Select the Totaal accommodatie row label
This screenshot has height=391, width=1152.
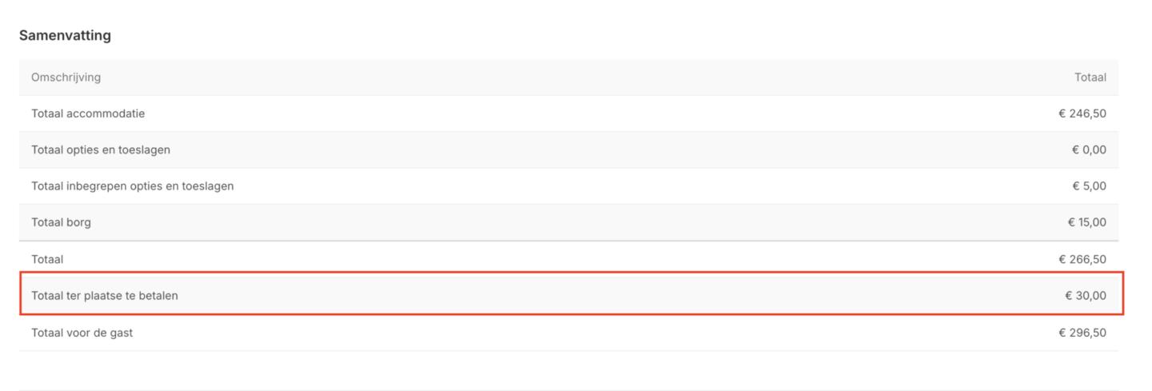[x=88, y=114]
